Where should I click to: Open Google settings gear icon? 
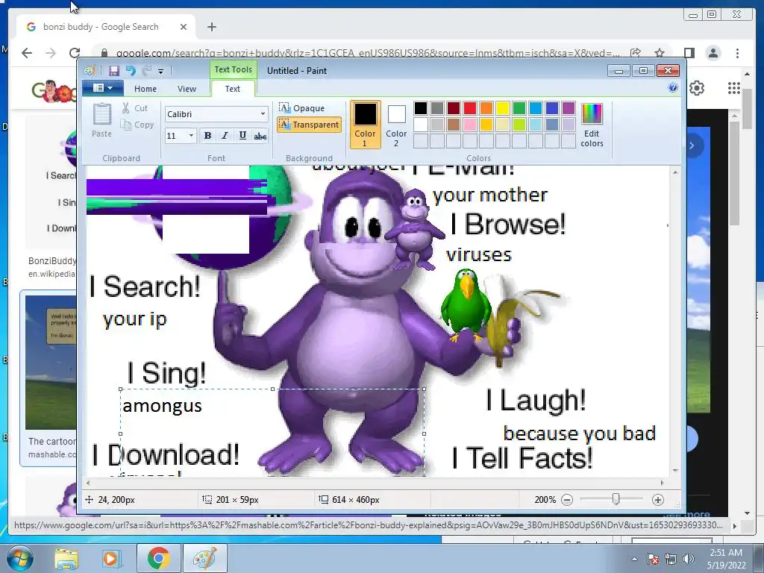697,88
